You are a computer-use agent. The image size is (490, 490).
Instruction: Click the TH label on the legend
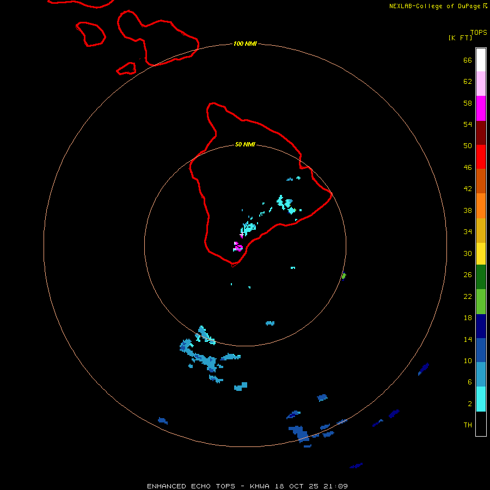pyautogui.click(x=468, y=425)
